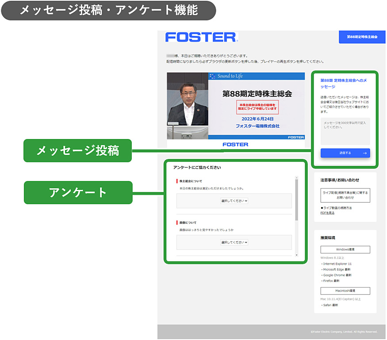The width and height of the screenshot is (387, 340).
Task: Open the ライブ配信 inquiry button
Action: (x=345, y=195)
